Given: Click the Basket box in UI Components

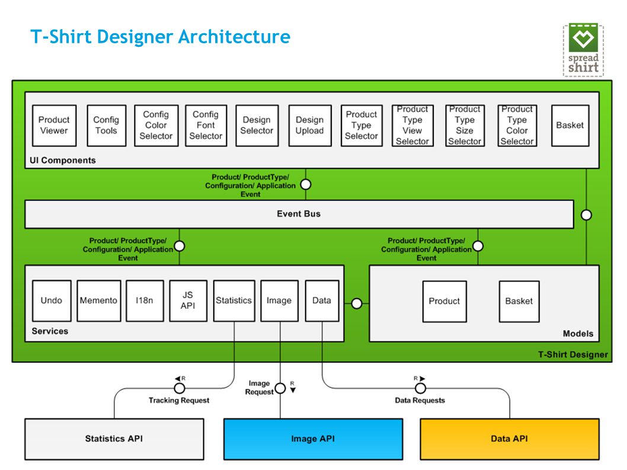Looking at the screenshot, I should (570, 125).
